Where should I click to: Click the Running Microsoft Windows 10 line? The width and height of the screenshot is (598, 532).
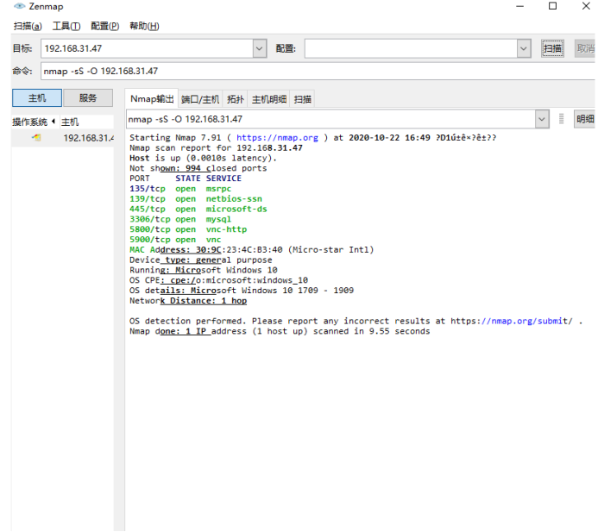[x=204, y=270]
